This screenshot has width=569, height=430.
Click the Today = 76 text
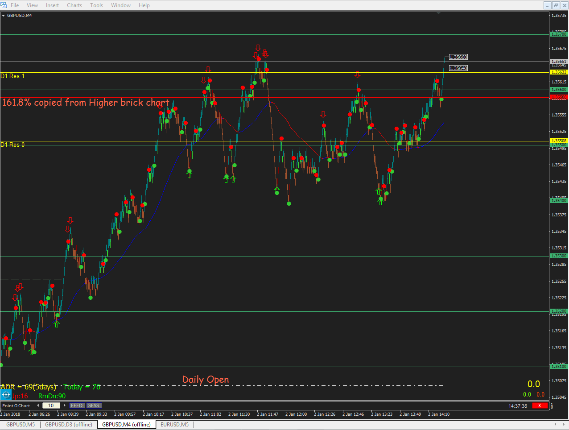[x=82, y=387]
